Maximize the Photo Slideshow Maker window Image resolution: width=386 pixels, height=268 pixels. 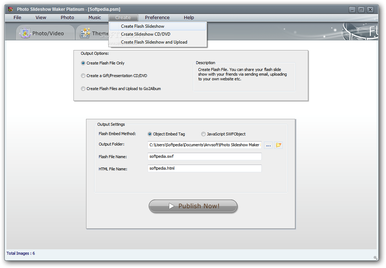click(361, 10)
